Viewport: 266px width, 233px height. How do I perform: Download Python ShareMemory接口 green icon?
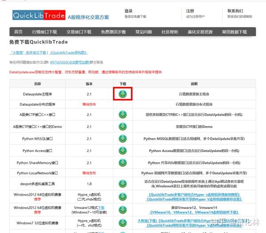coord(123,162)
